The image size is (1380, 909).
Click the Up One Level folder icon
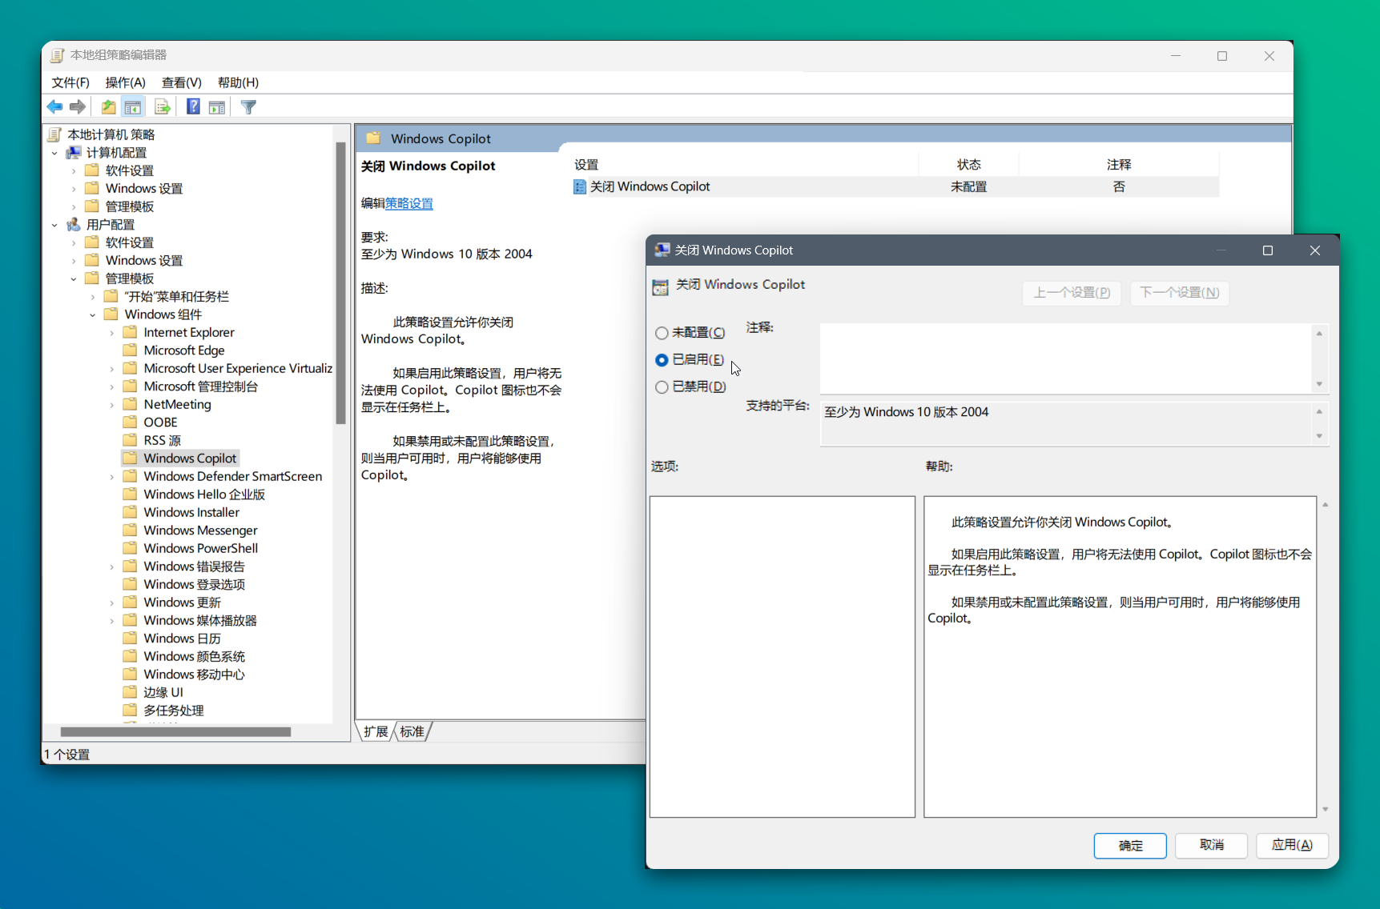pyautogui.click(x=108, y=107)
